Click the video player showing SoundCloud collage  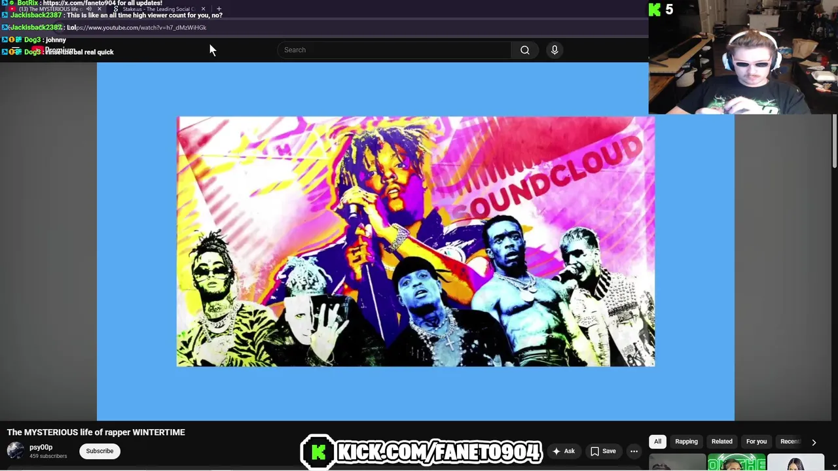[x=416, y=241]
